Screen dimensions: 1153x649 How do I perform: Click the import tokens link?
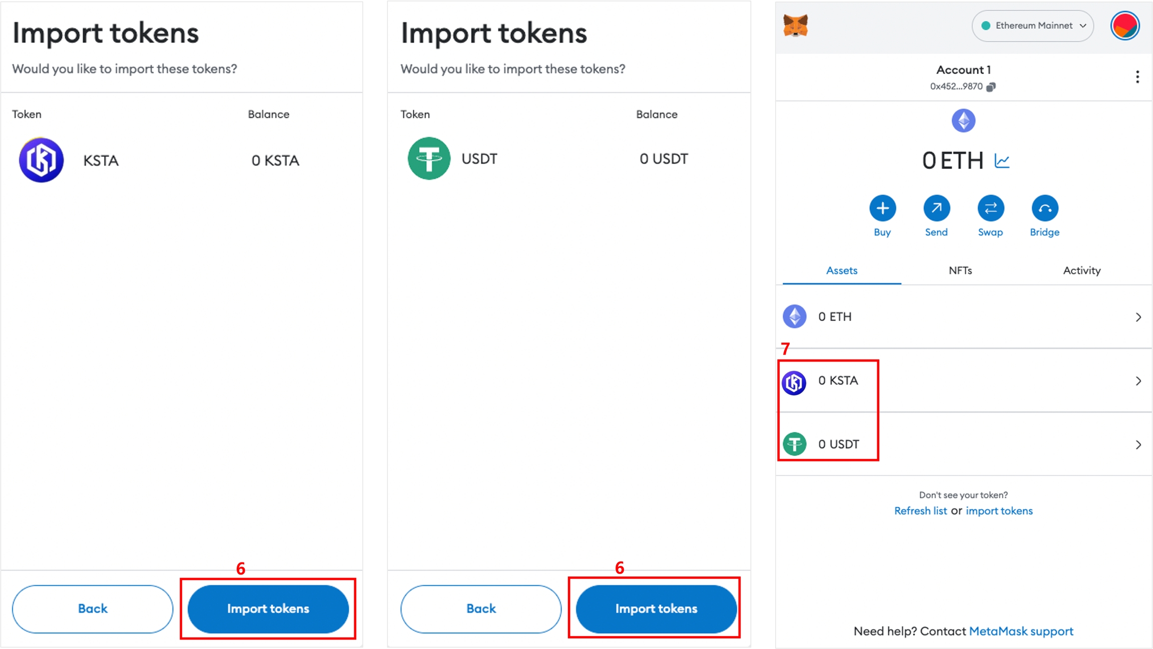[x=999, y=511]
